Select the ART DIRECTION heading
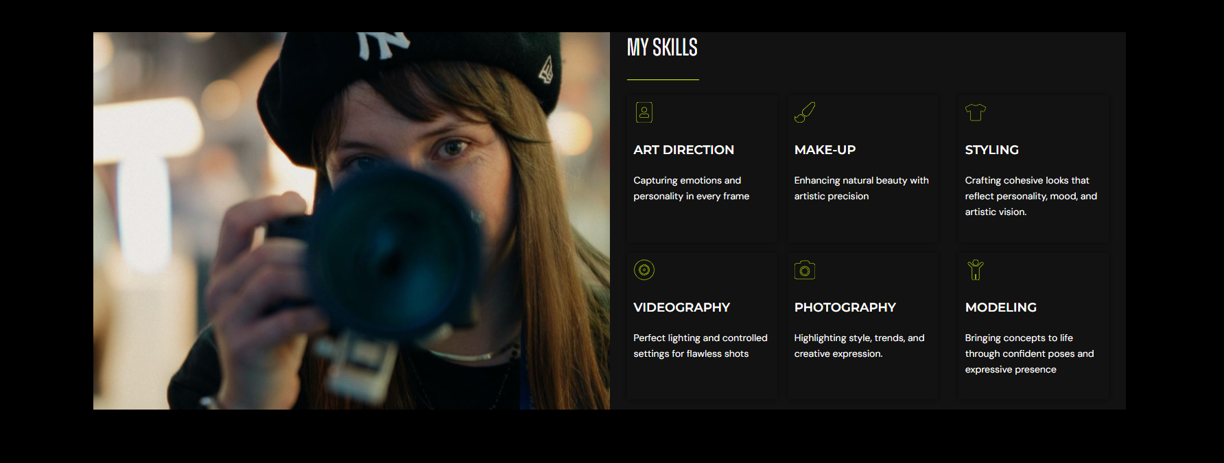1224x463 pixels. coord(683,150)
